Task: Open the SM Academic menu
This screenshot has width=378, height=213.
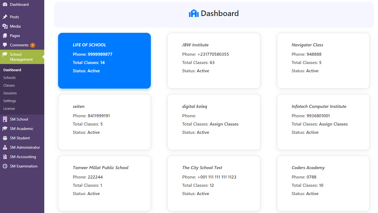Action: click(22, 129)
